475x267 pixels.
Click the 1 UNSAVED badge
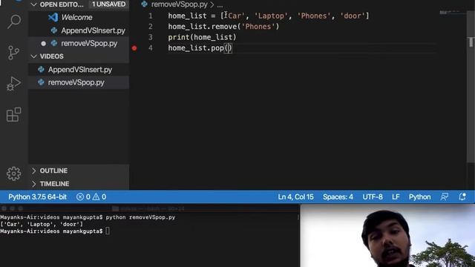[109, 4]
